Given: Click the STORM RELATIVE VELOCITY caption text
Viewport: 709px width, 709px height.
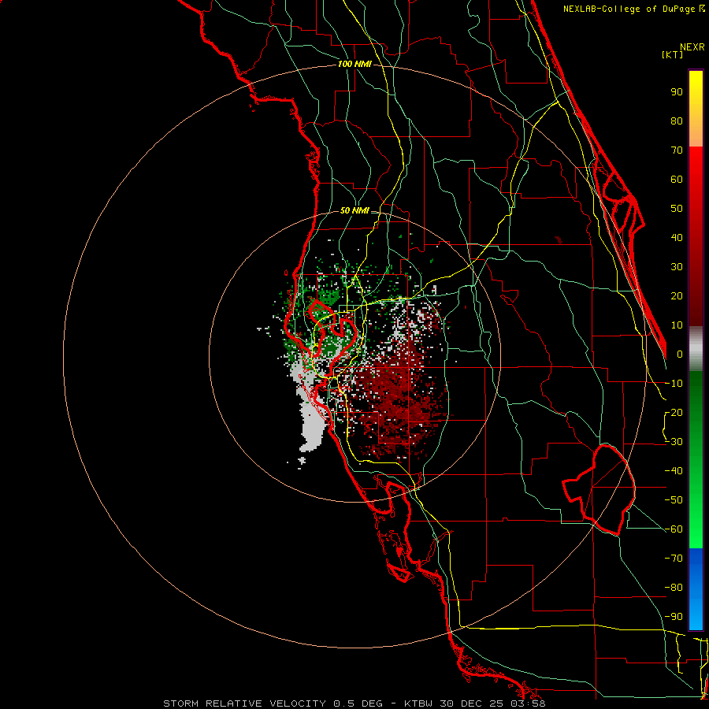Looking at the screenshot, I should [244, 703].
